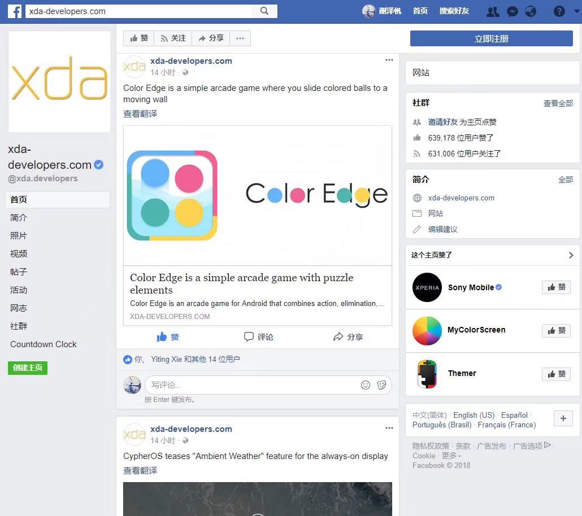Click 查看全部 in 社群 panel
This screenshot has width=582, height=516.
(558, 103)
